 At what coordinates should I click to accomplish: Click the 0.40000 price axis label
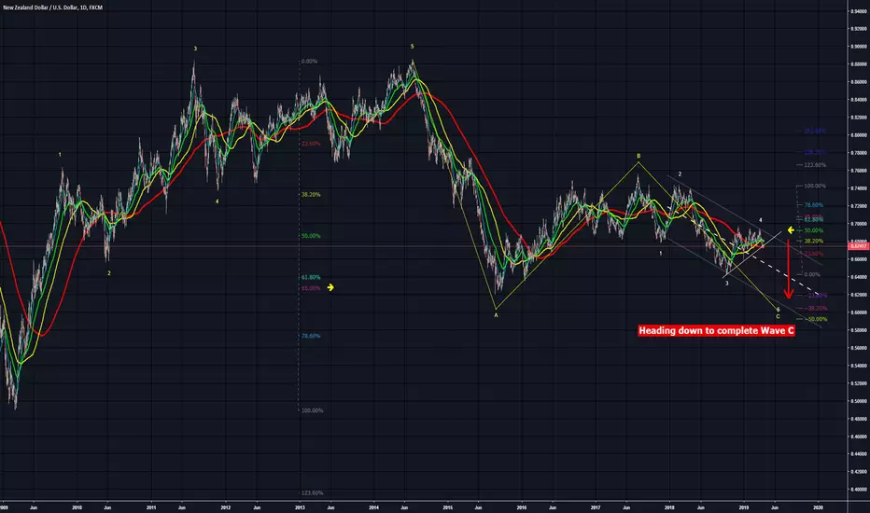[859, 491]
